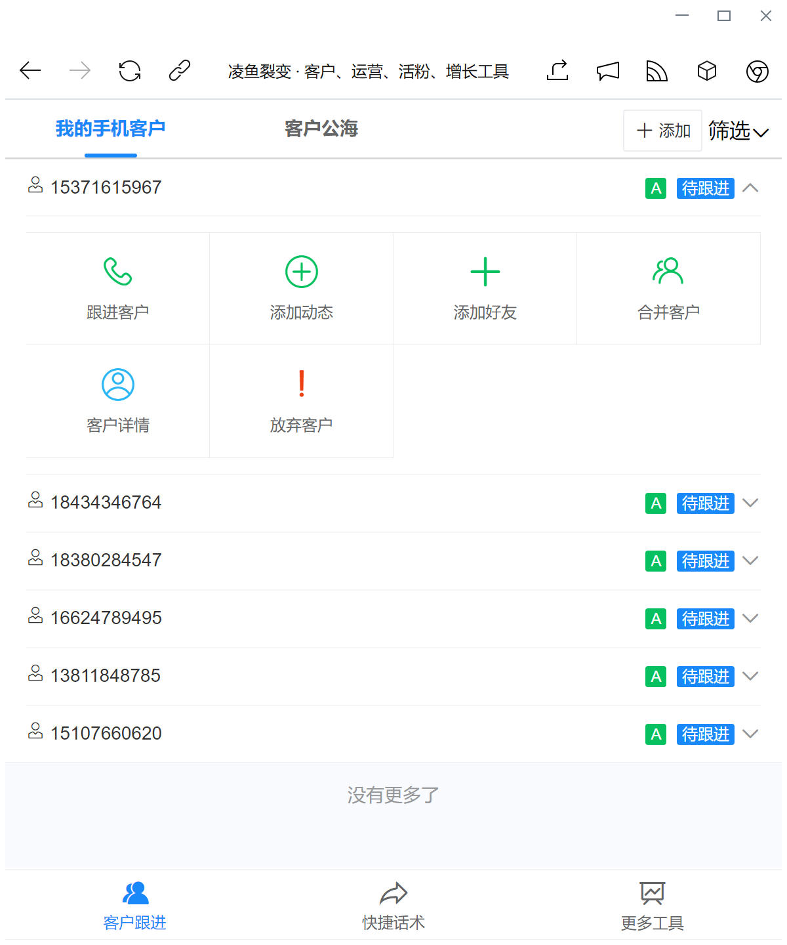The height and width of the screenshot is (945, 787).
Task: Click the 添加动态 circled plus icon
Action: pyautogui.click(x=302, y=272)
